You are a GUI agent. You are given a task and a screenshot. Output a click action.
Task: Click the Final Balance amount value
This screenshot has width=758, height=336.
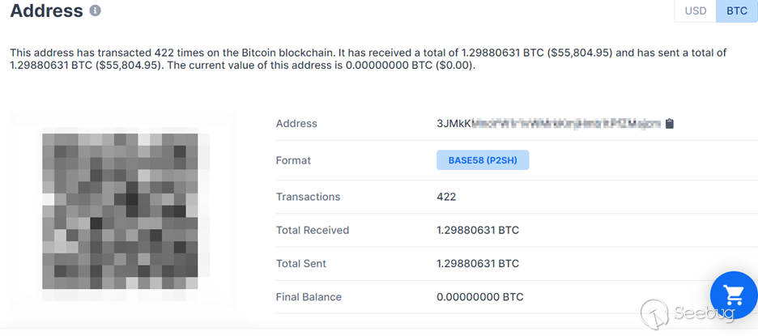(480, 297)
